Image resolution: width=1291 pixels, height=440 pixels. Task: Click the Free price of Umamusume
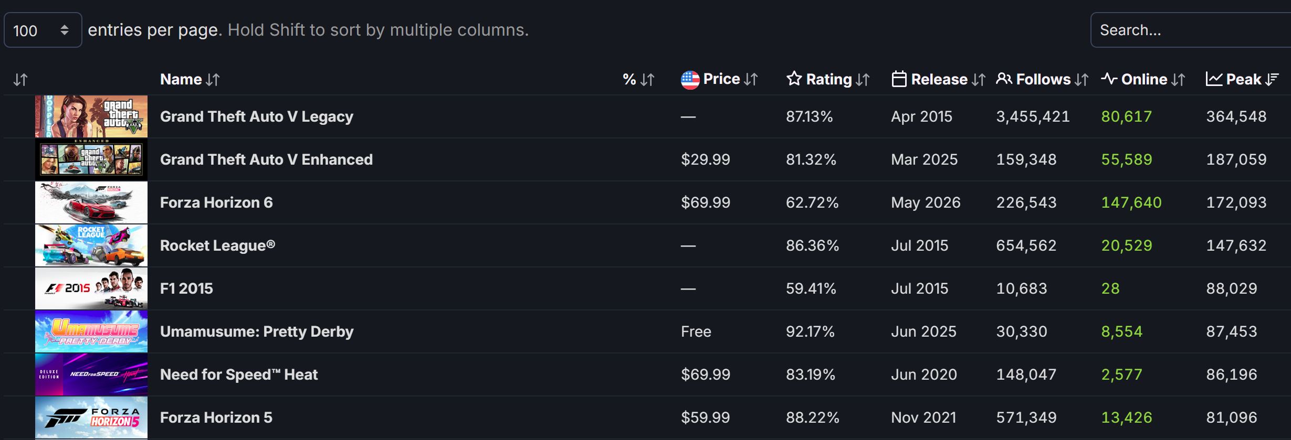pyautogui.click(x=696, y=331)
